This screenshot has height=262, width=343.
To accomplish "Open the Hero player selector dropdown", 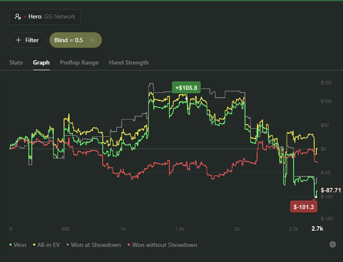I will point(45,17).
